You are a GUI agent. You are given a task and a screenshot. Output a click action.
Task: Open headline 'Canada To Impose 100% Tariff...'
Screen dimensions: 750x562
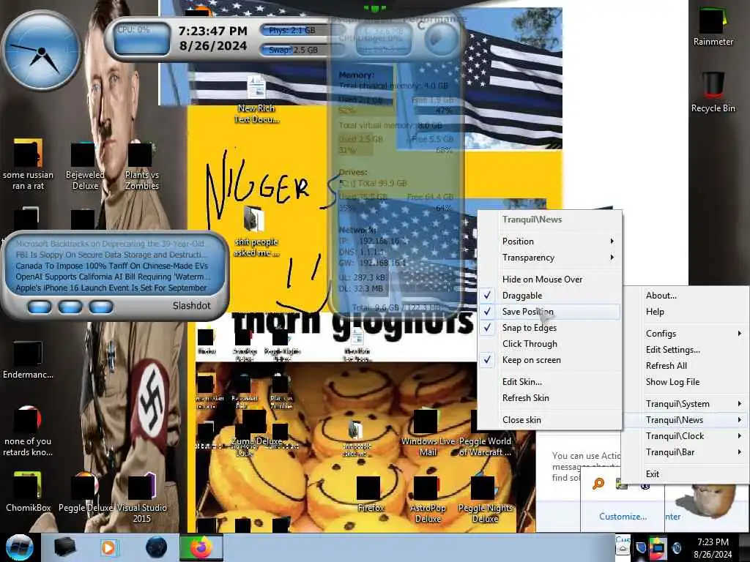coord(111,266)
